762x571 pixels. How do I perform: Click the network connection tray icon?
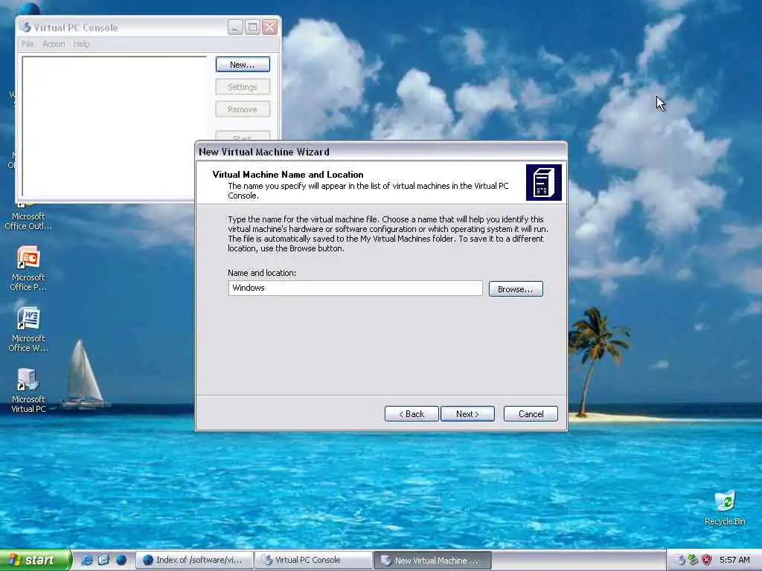[693, 560]
